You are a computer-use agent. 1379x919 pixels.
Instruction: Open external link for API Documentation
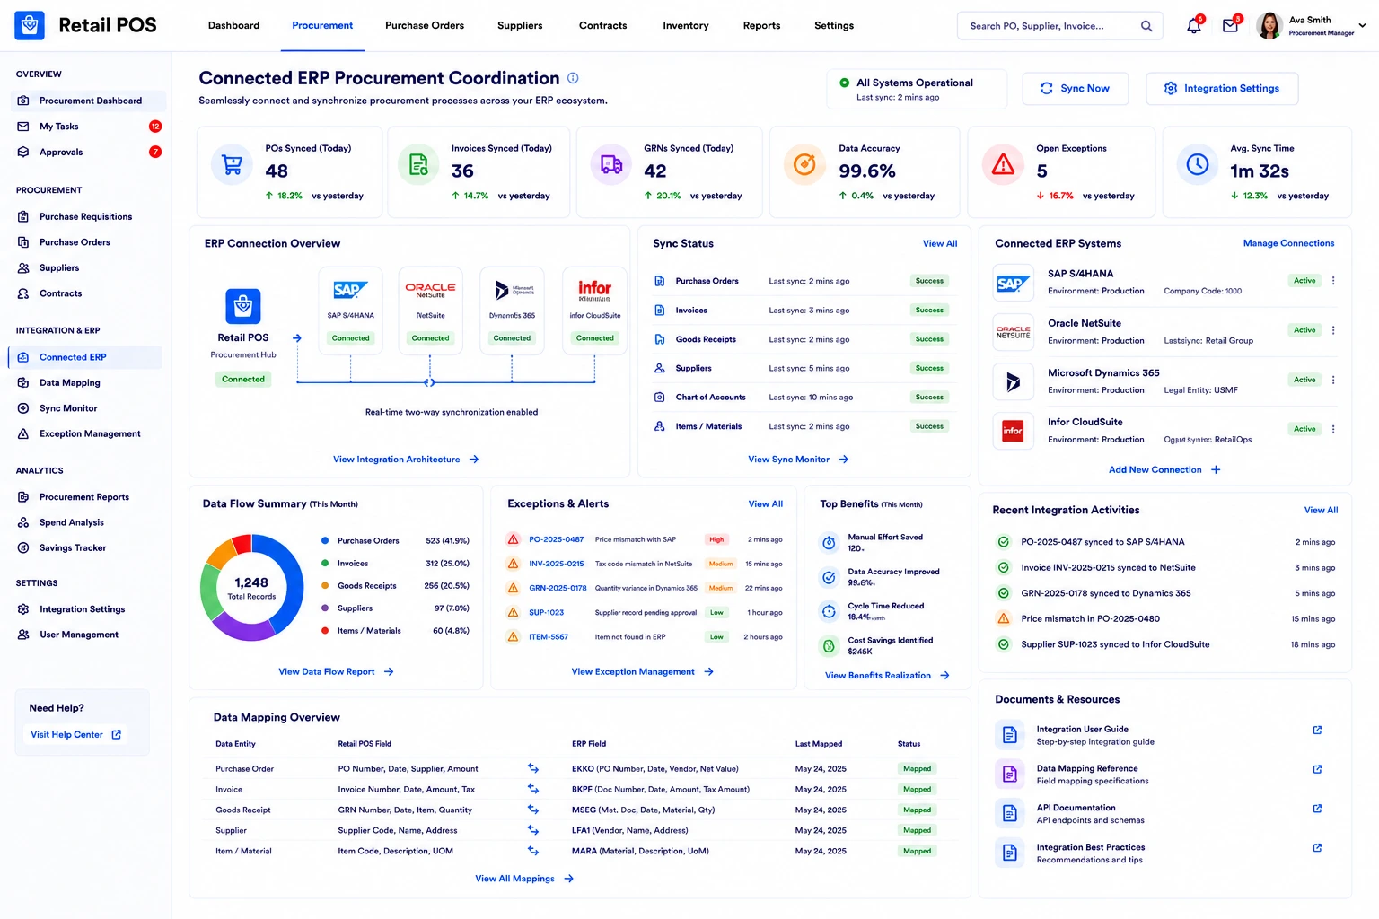click(x=1317, y=809)
